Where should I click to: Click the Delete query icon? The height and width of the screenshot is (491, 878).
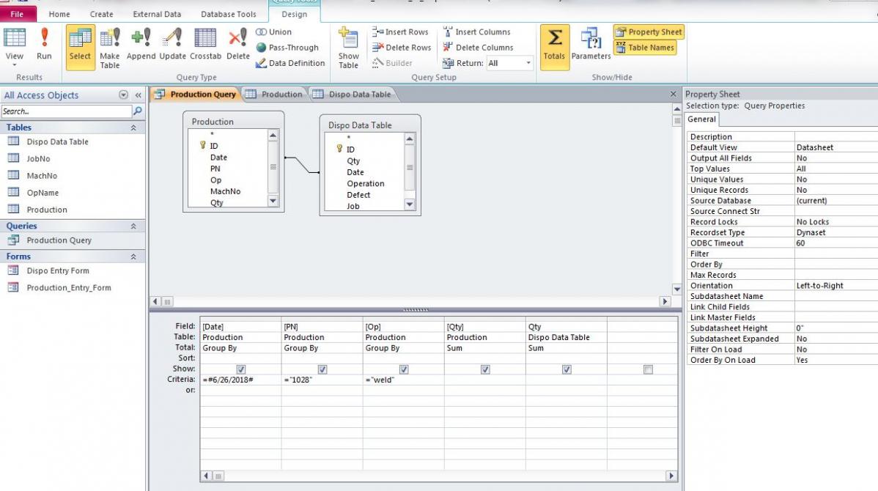click(237, 45)
